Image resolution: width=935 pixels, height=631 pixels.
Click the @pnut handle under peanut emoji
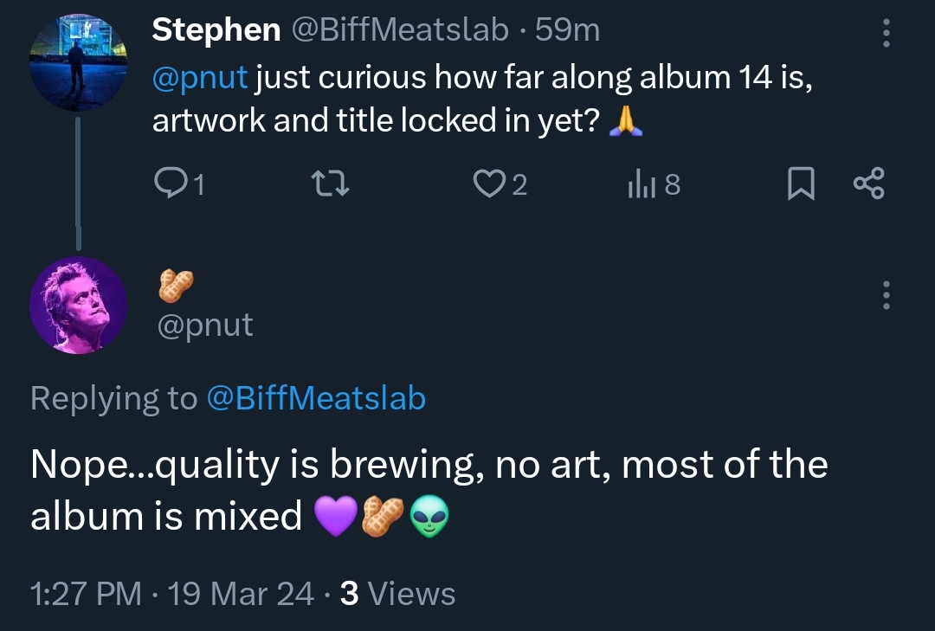205,325
